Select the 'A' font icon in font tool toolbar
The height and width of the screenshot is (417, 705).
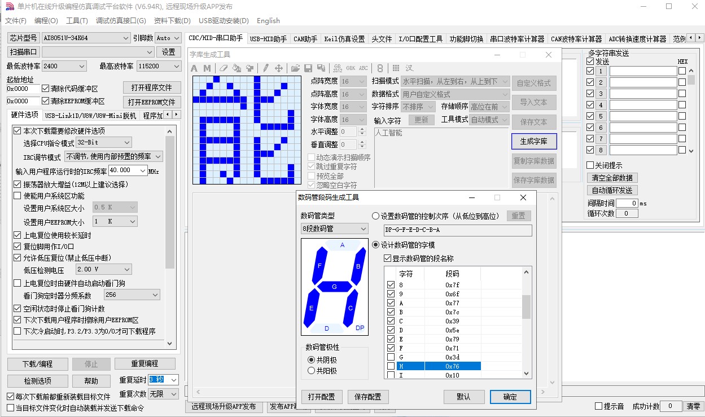tap(194, 68)
